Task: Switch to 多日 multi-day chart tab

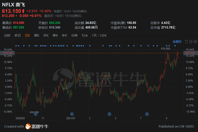Action: point(18,35)
